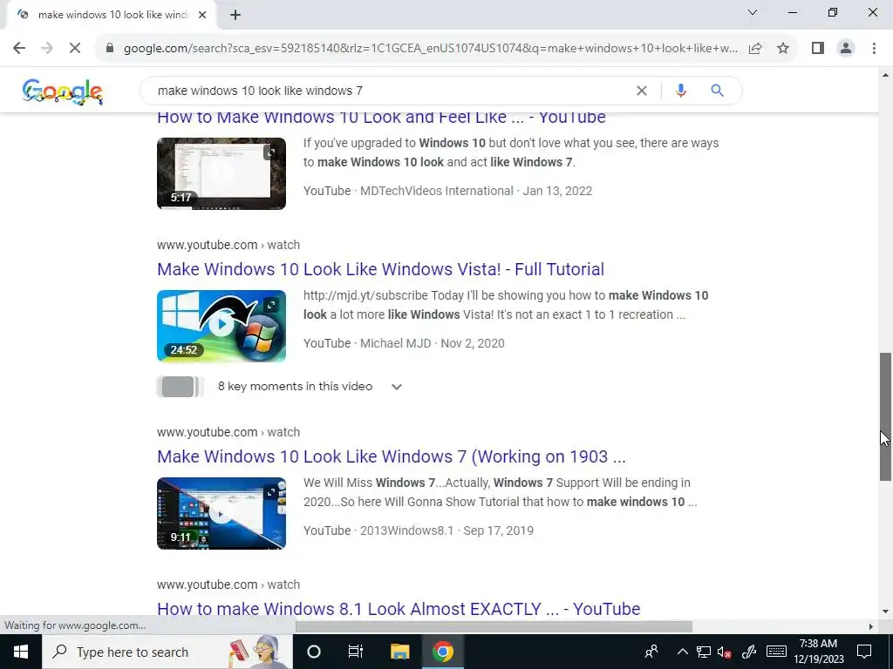Screen dimensions: 893x669
Task: Show hidden tray icons chevron
Action: click(682, 652)
